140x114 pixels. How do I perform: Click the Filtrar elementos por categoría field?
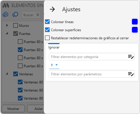click(x=92, y=57)
